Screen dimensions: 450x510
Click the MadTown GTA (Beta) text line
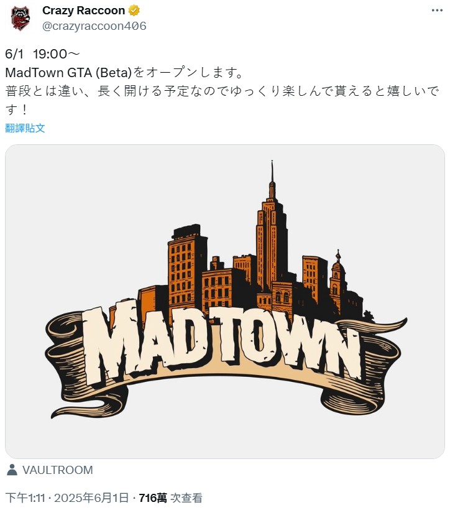[124, 73]
